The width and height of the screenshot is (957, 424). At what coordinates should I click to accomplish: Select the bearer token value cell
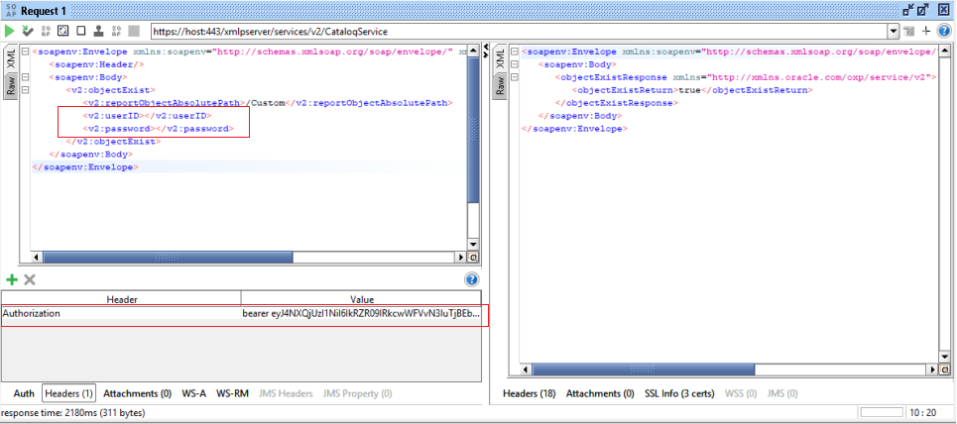[361, 313]
